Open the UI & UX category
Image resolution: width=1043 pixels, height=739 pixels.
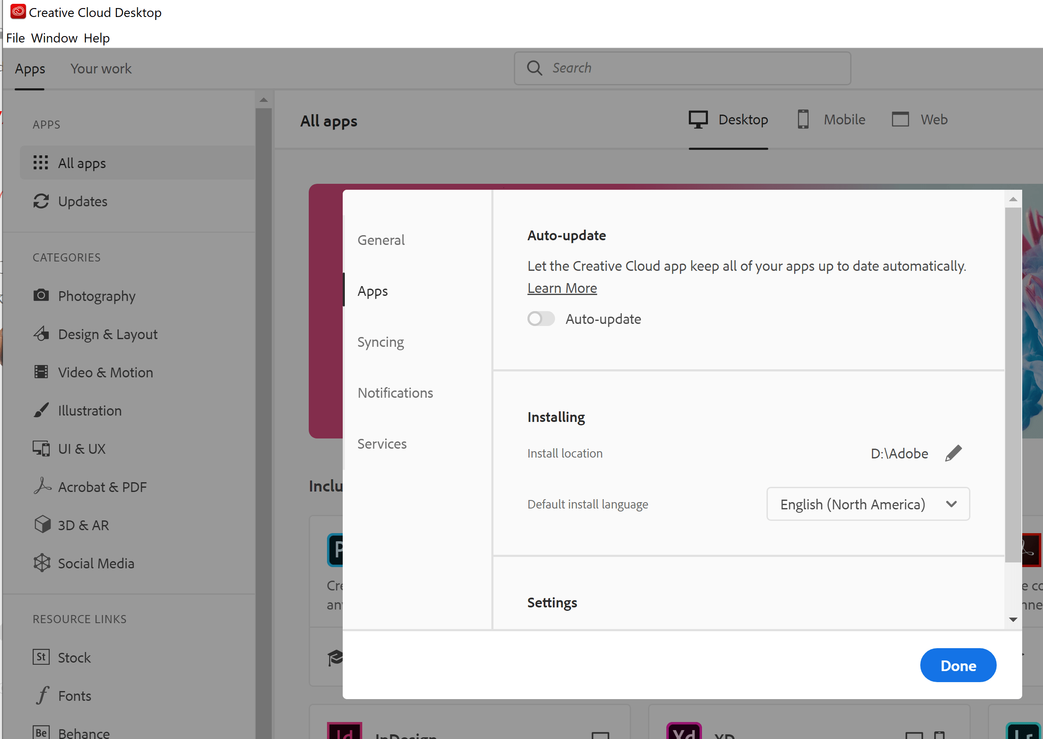pyautogui.click(x=81, y=449)
